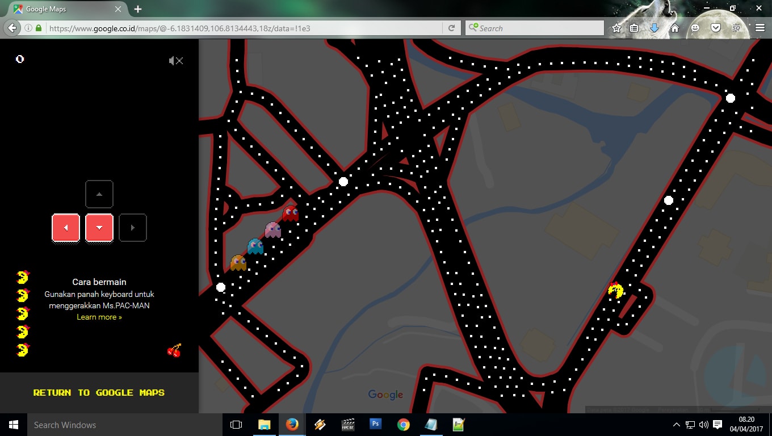This screenshot has width=772, height=436.
Task: Click the browser back button
Action: tap(12, 28)
